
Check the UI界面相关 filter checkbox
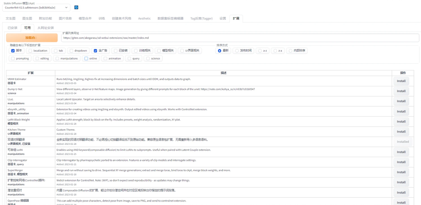(182, 51)
